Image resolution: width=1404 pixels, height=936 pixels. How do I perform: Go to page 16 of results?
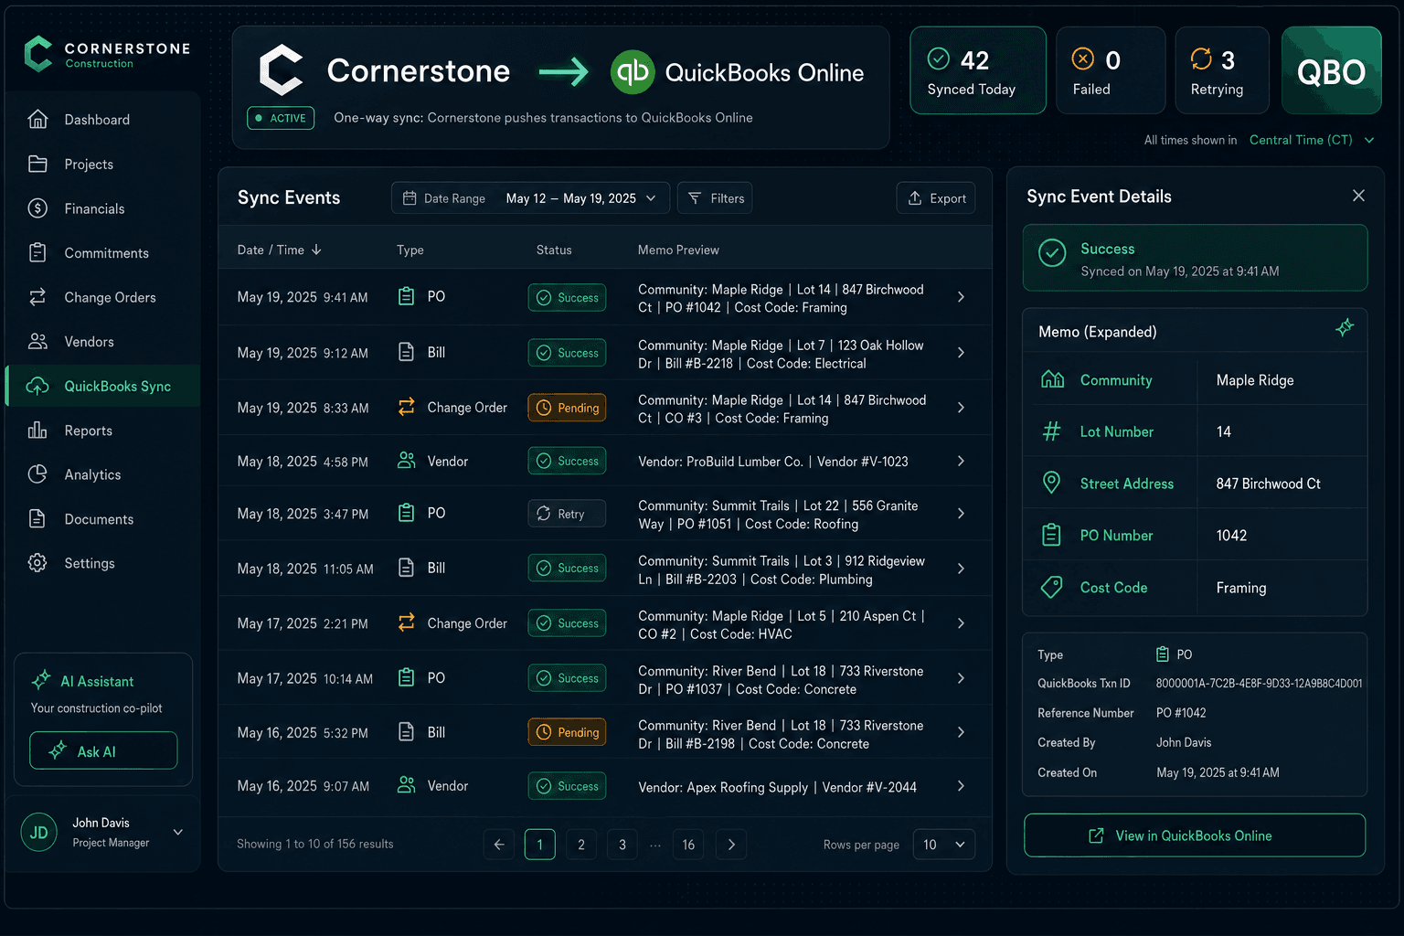[x=688, y=845]
